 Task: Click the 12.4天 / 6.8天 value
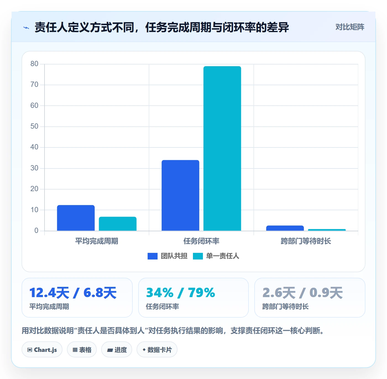[x=73, y=293]
